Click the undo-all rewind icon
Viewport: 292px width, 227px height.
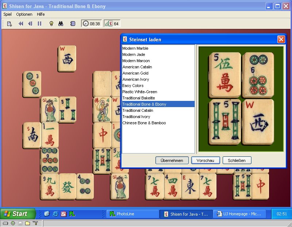point(21,24)
